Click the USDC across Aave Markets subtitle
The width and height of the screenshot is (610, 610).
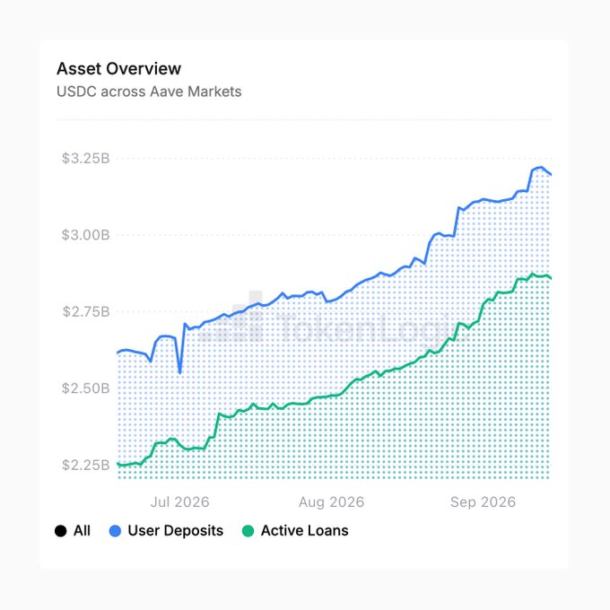[149, 91]
